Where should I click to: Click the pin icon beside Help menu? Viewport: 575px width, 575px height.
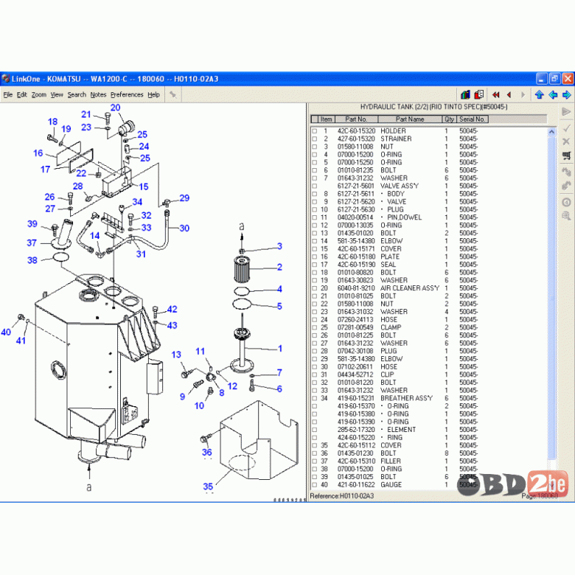point(172,94)
